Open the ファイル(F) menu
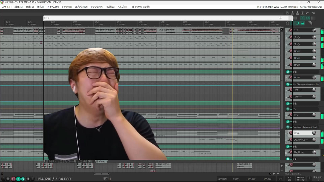324x182 pixels. coord(6,7)
